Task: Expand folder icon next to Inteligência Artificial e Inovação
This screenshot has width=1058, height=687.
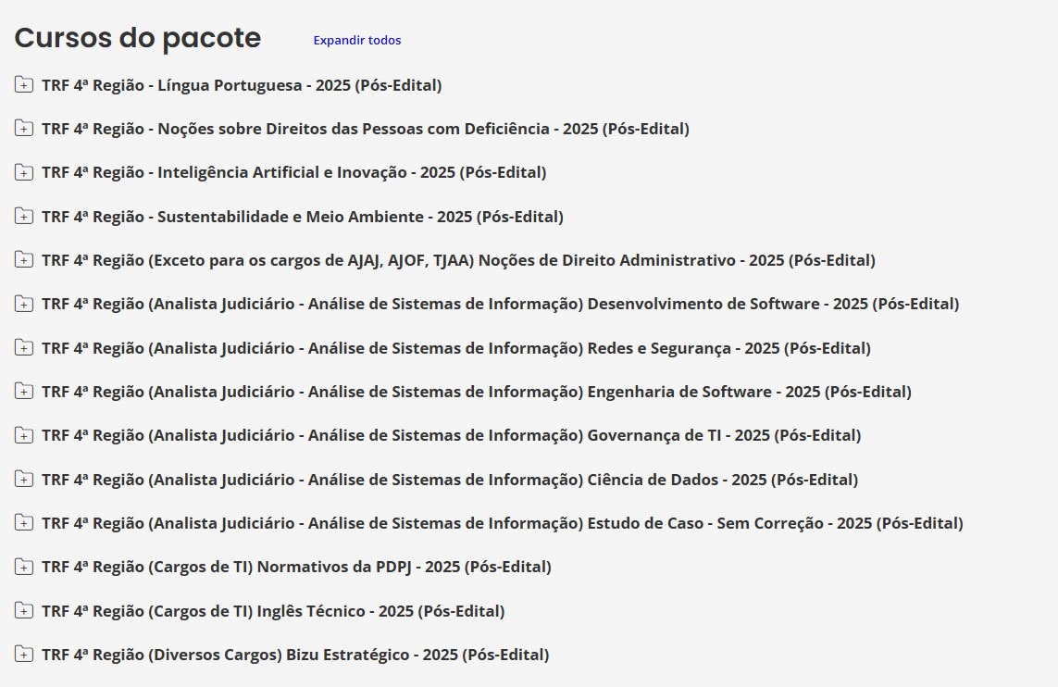Action: pos(24,172)
